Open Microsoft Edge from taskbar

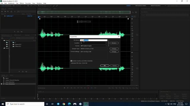click(69, 104)
